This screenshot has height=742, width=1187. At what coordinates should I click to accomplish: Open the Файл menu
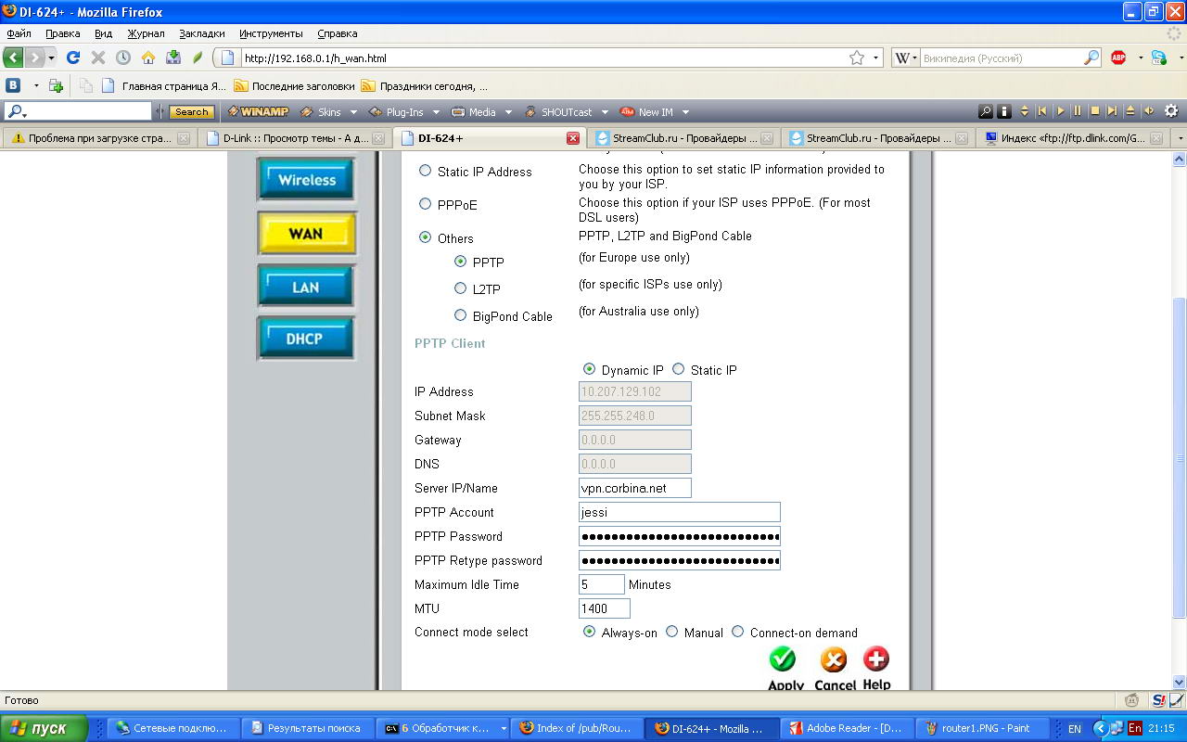(x=19, y=33)
